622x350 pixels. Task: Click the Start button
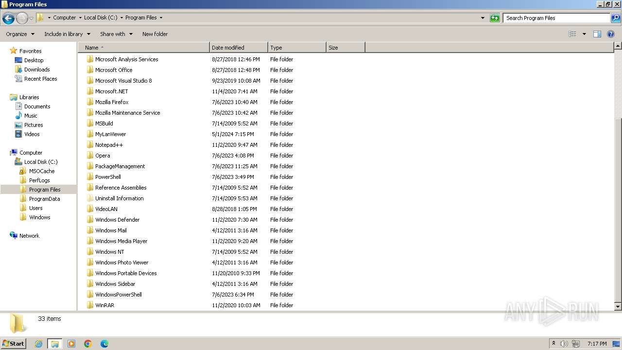tap(13, 344)
